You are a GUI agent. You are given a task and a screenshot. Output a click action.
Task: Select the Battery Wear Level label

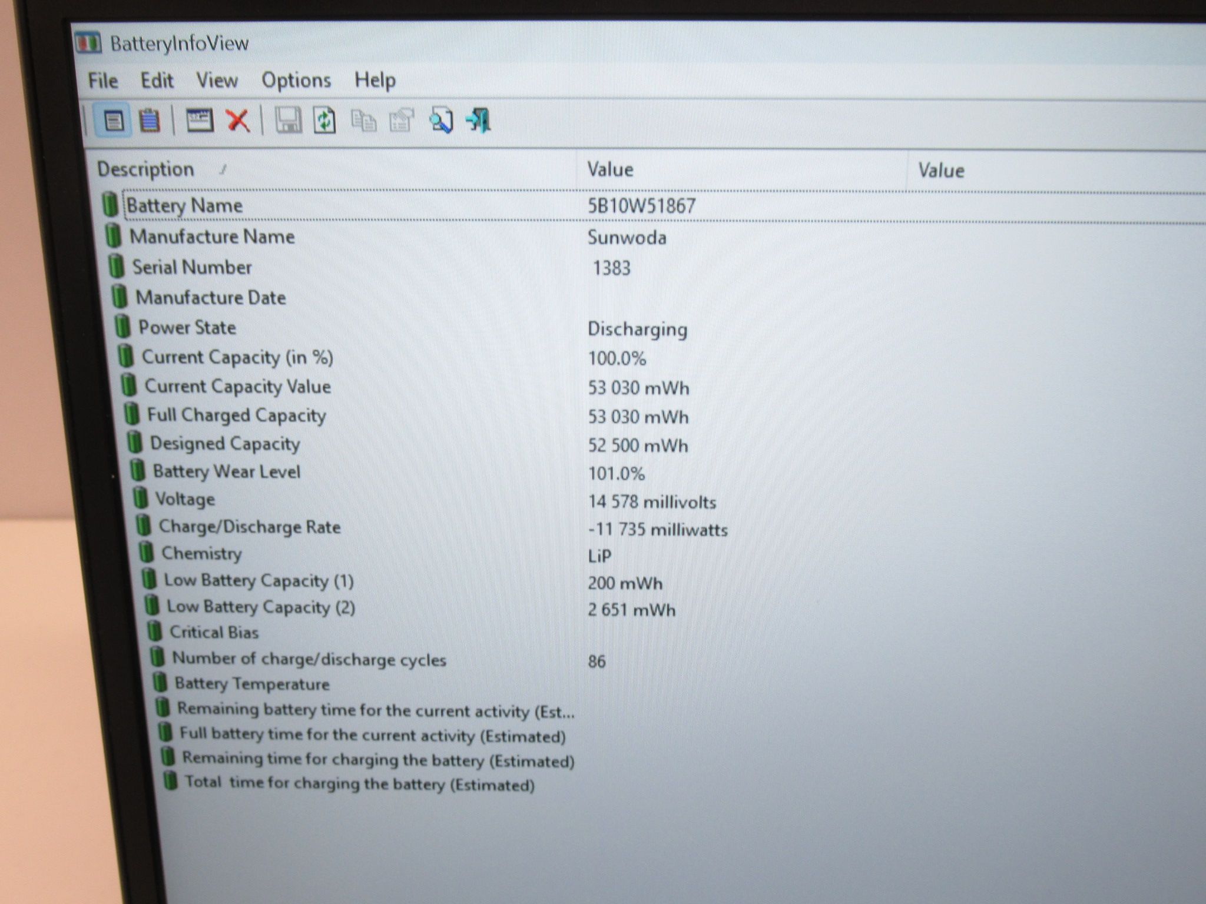click(x=227, y=471)
